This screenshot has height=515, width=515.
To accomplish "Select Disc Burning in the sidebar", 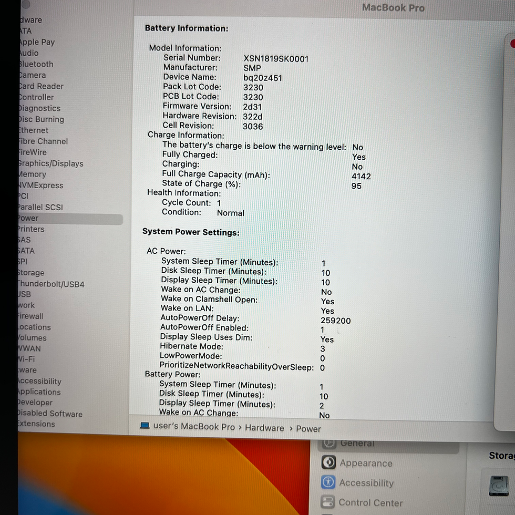I will 41,119.
